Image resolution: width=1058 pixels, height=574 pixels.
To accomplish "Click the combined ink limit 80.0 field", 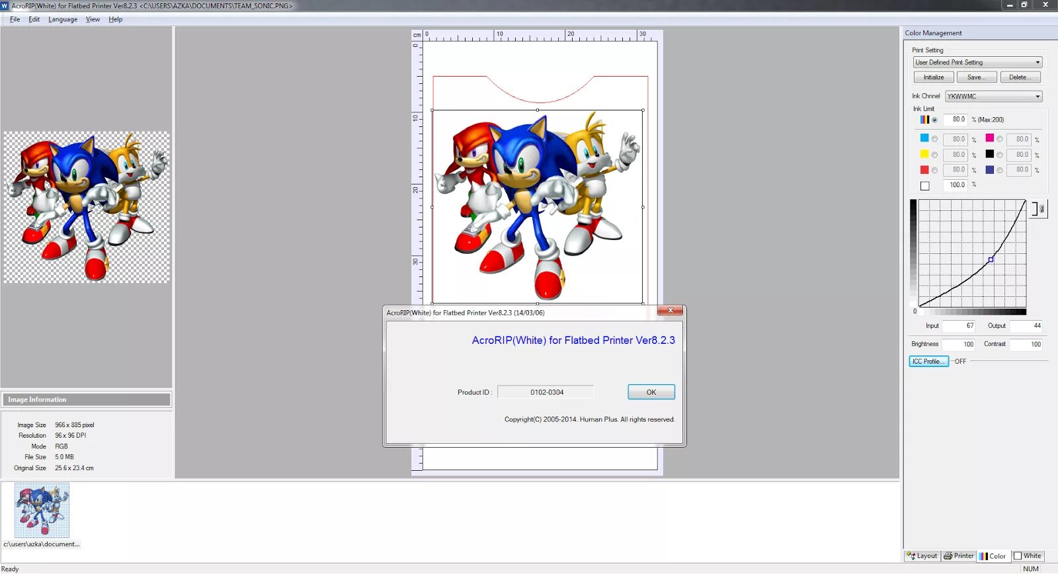I will [x=956, y=120].
